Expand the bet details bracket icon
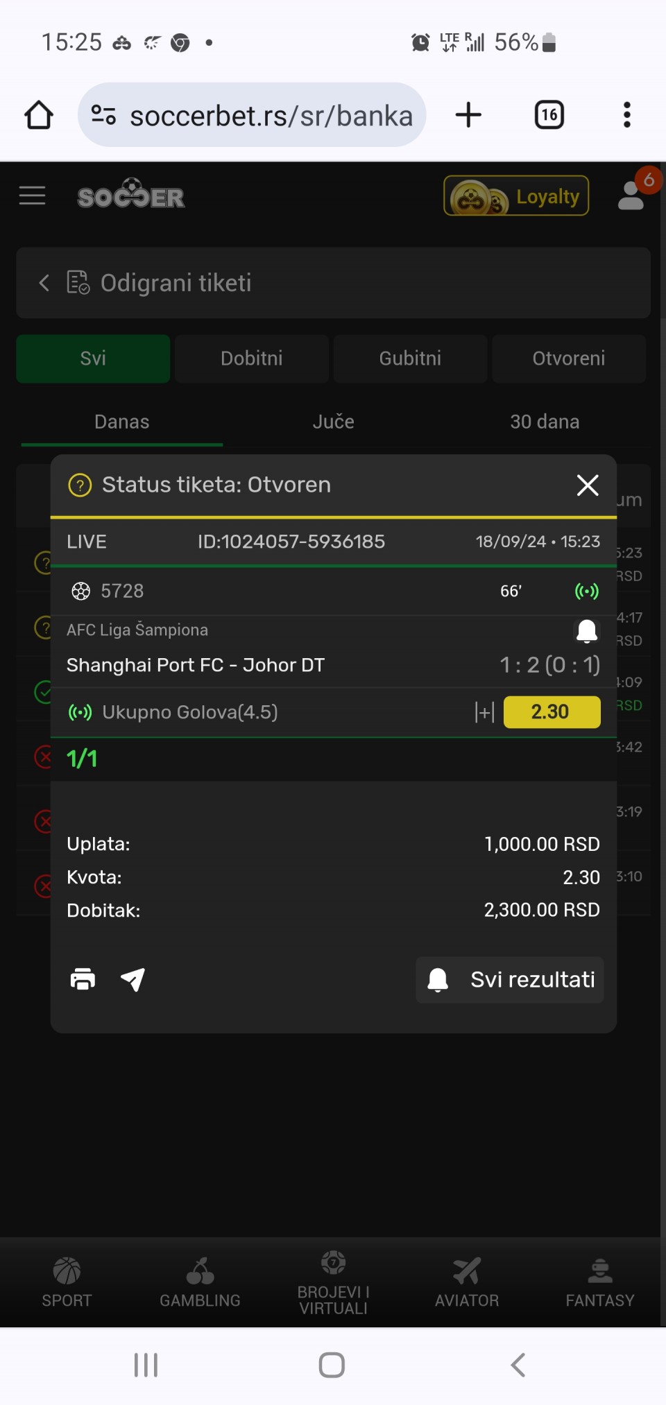666x1405 pixels. (x=484, y=712)
